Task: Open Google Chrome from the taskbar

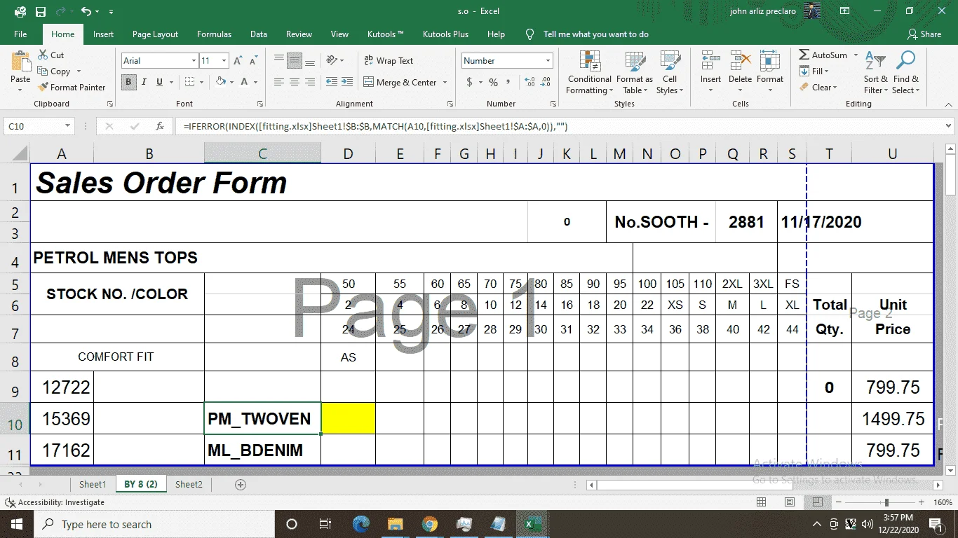Action: tap(430, 524)
